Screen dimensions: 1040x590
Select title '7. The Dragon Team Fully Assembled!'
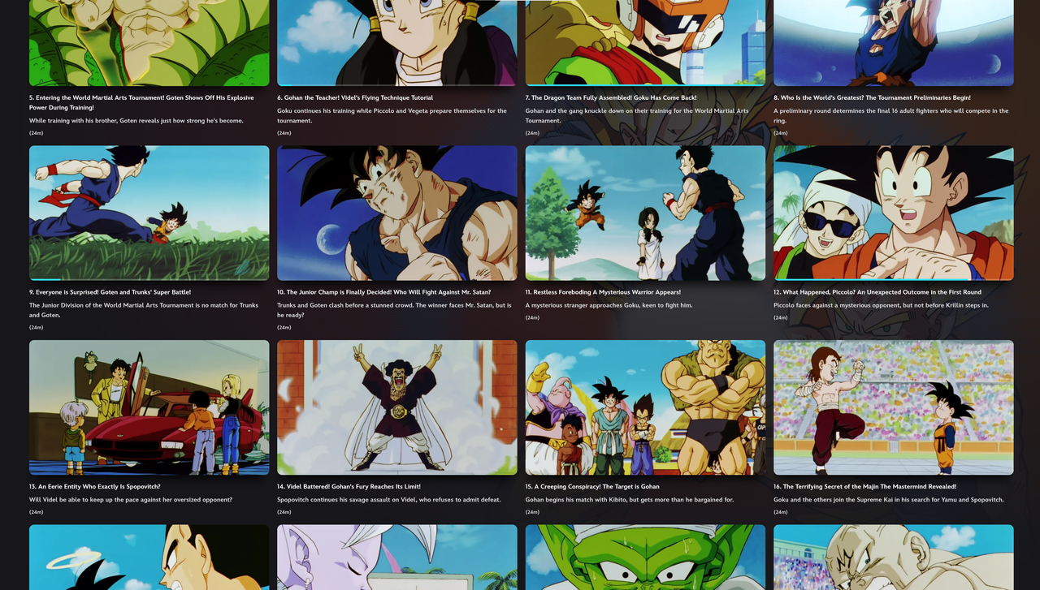point(611,97)
